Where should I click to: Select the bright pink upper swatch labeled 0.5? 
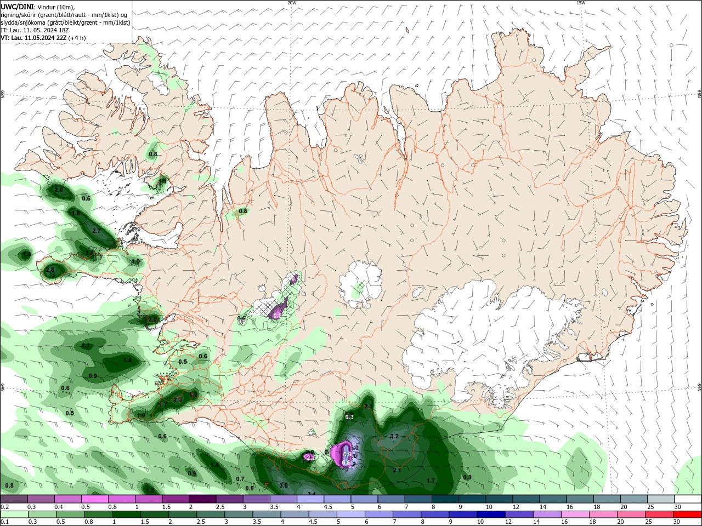[94, 499]
